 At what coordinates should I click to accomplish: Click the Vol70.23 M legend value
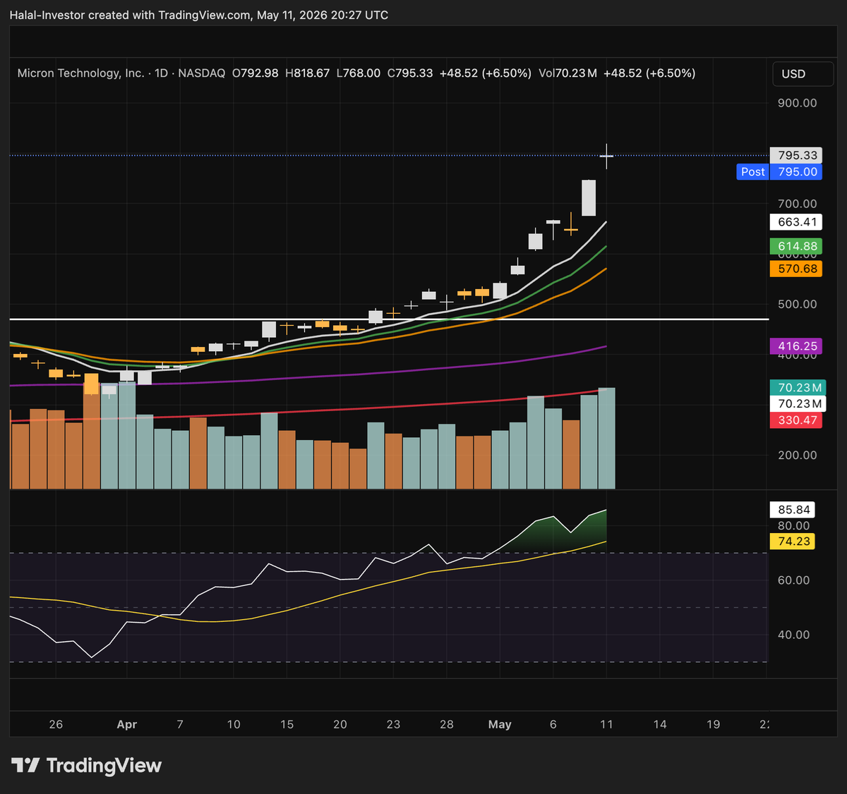click(x=567, y=73)
